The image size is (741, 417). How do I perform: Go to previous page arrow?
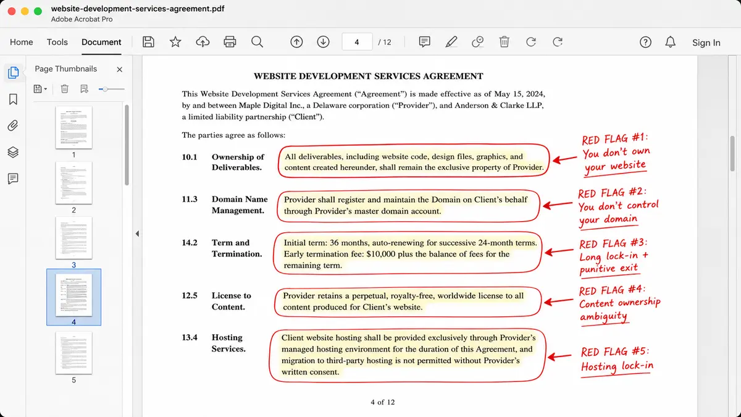pyautogui.click(x=296, y=42)
